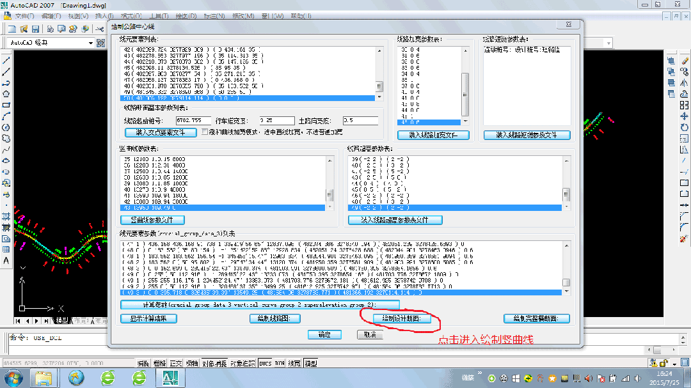Click the 绘制完整横断面 button

point(536,318)
